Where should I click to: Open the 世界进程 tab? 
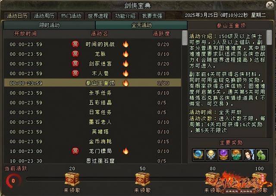point(98,16)
